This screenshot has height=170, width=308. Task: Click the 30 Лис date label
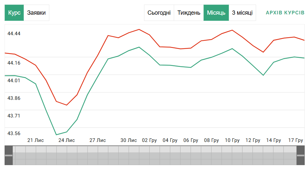129,140
